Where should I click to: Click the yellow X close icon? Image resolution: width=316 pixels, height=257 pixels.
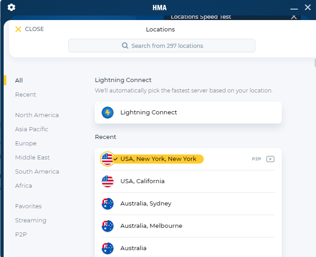18,29
